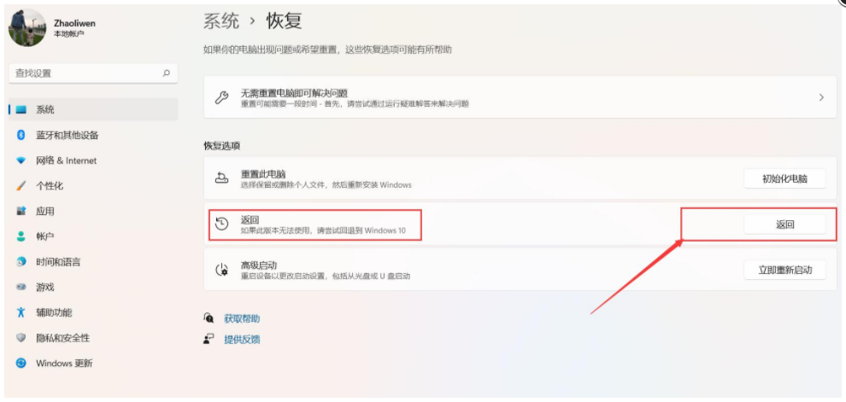This screenshot has height=402, width=846.
Task: Open the 获取帮助 link
Action: (x=242, y=318)
